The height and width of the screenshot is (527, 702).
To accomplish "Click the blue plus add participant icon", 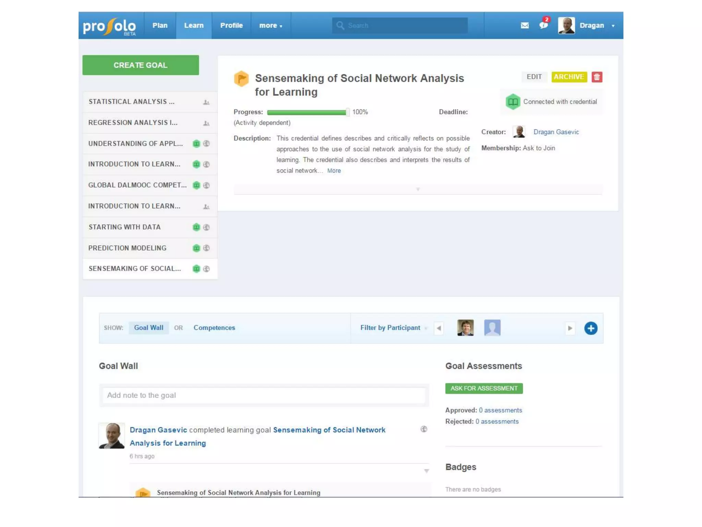I will (591, 328).
